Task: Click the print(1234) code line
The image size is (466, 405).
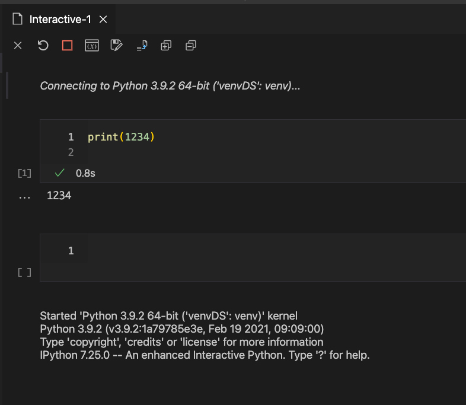Action: coord(122,137)
